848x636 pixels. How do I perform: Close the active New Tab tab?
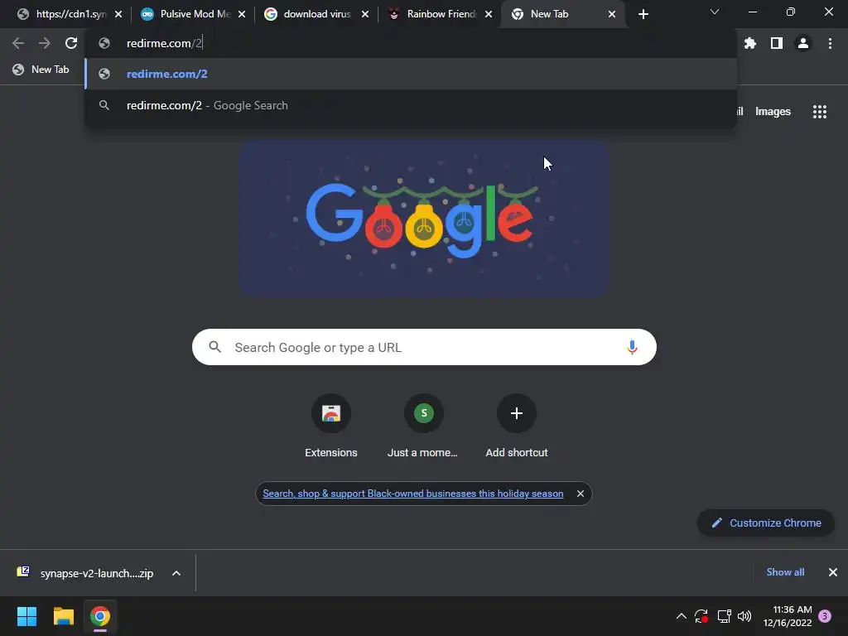[x=612, y=14]
